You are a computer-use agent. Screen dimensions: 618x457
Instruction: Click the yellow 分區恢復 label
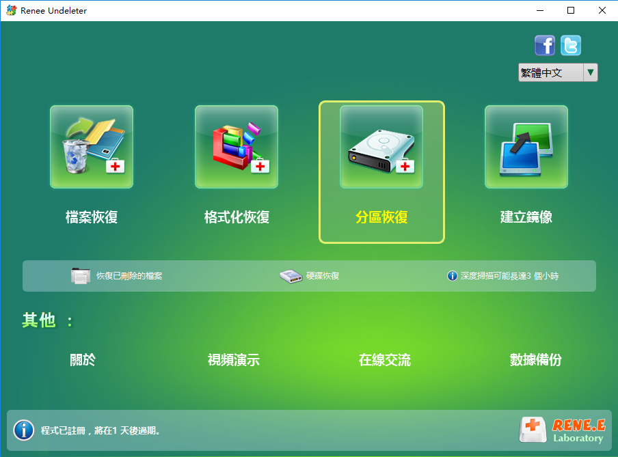[x=381, y=217]
